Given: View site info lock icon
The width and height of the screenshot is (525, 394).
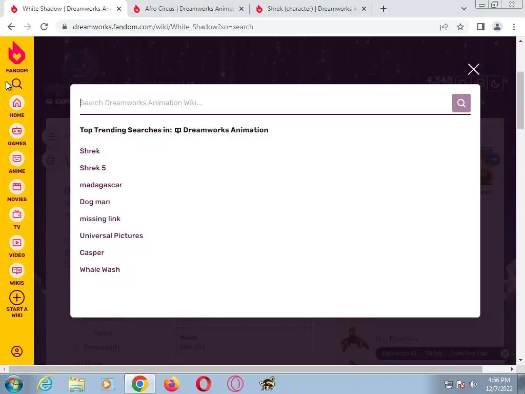Looking at the screenshot, I should (65, 27).
